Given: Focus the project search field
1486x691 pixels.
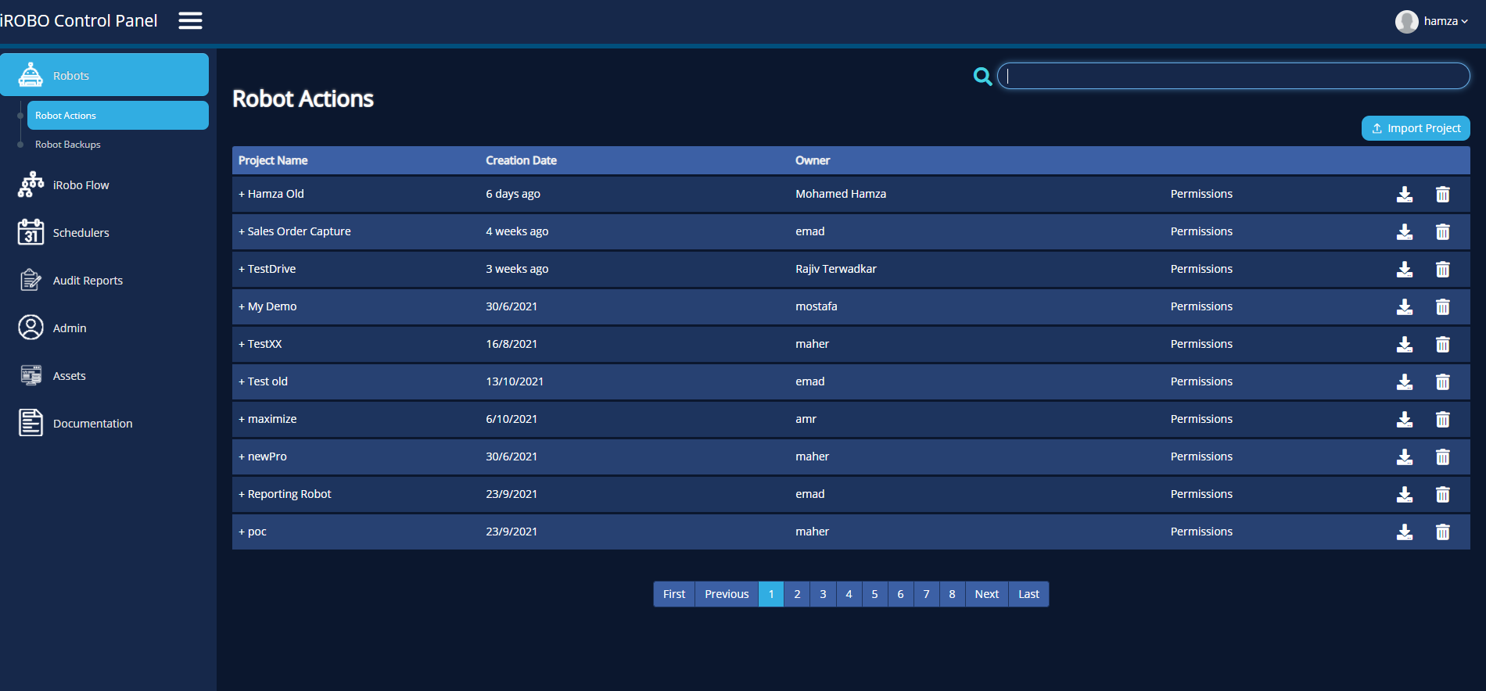Looking at the screenshot, I should coord(1233,76).
